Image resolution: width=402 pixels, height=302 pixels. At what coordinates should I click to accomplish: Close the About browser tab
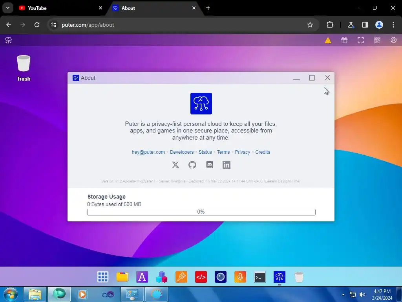(194, 8)
